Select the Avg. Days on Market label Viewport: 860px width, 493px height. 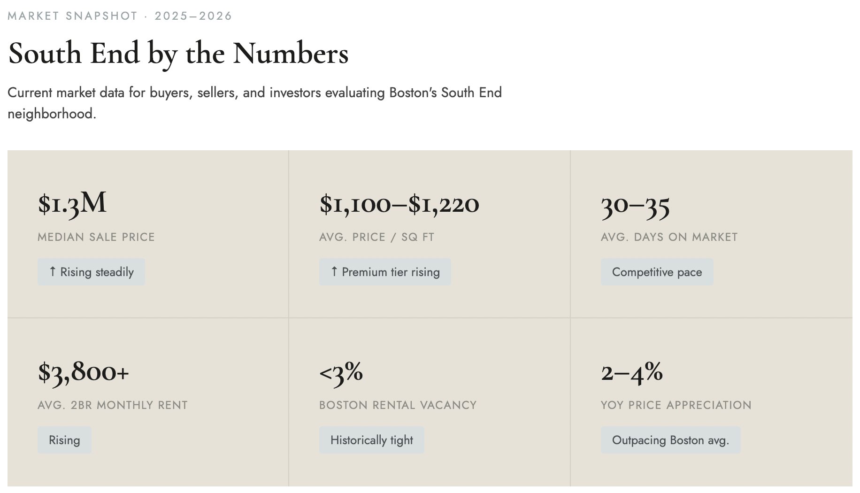pyautogui.click(x=669, y=237)
